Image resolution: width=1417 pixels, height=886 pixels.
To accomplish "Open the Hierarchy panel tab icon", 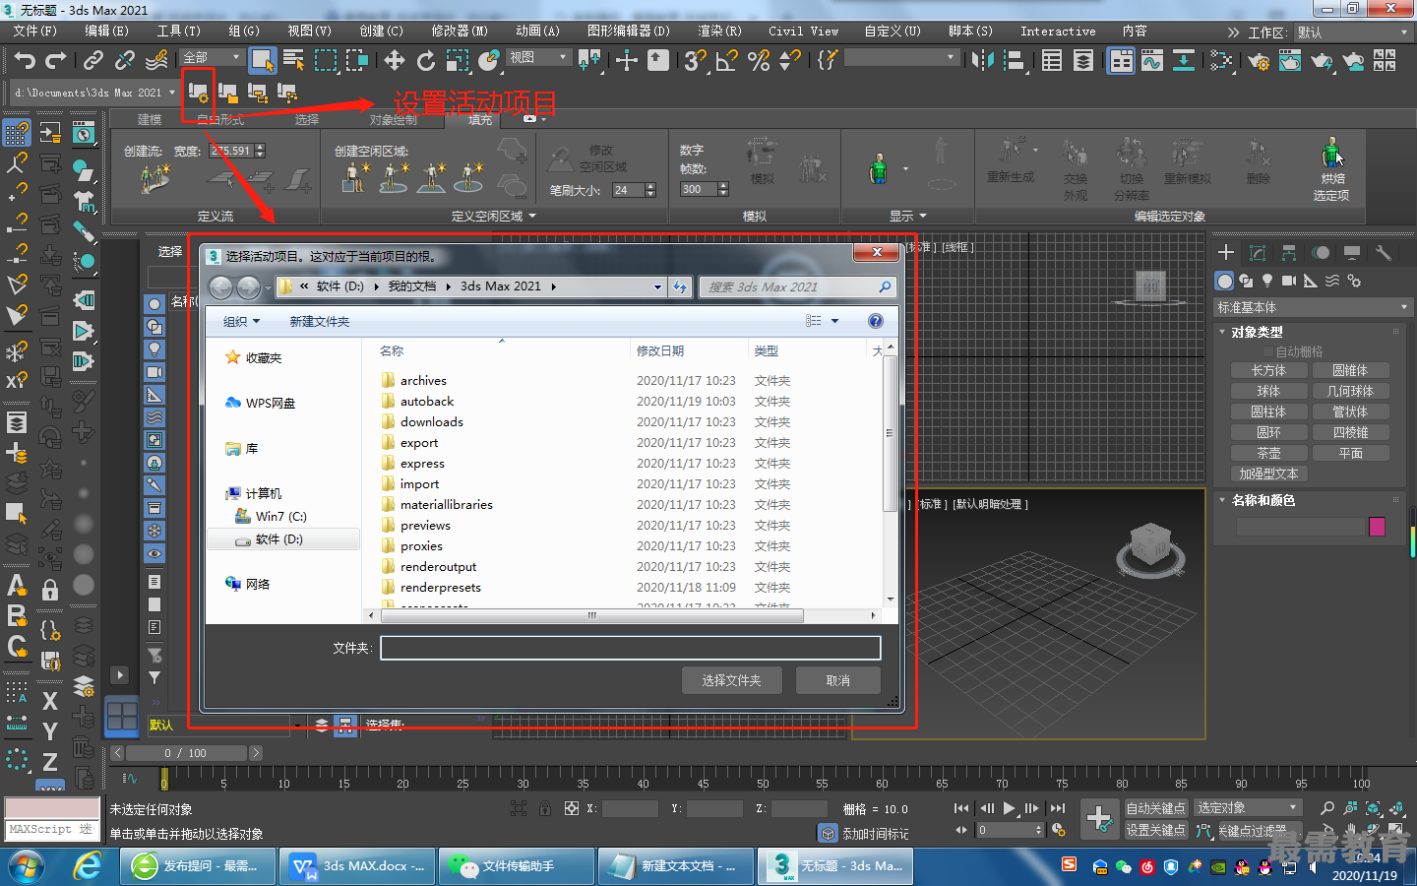I will click(x=1289, y=253).
